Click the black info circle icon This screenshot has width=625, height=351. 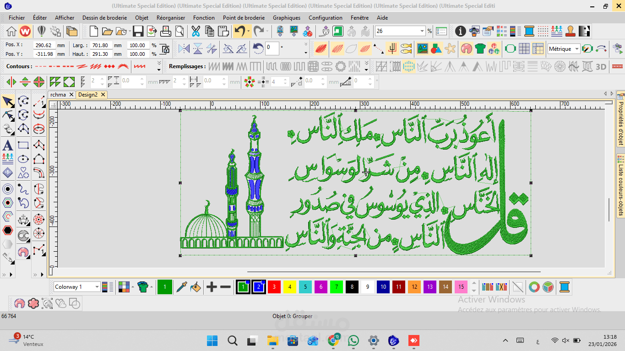tap(460, 31)
